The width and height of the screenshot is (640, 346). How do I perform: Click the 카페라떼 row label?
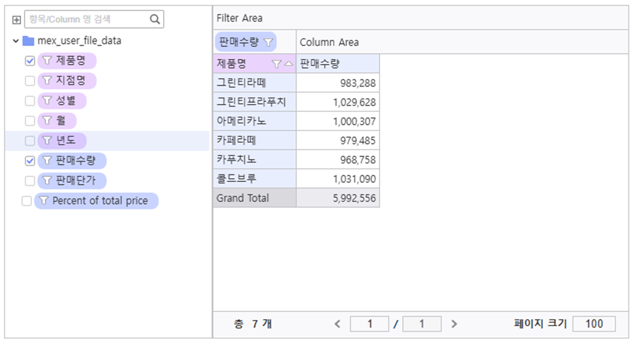(236, 141)
